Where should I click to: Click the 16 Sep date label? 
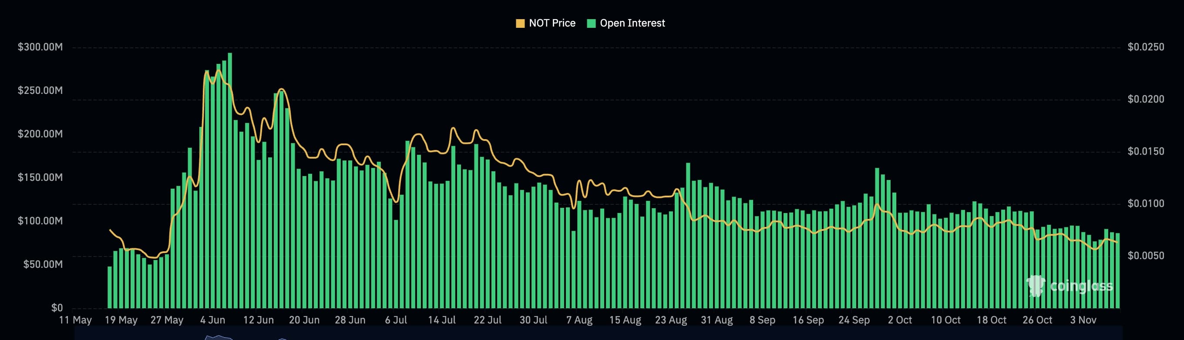tap(808, 320)
